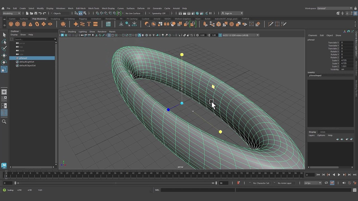358x201 pixels.
Task: Click the Undo arrow icon
Action: 40,13
